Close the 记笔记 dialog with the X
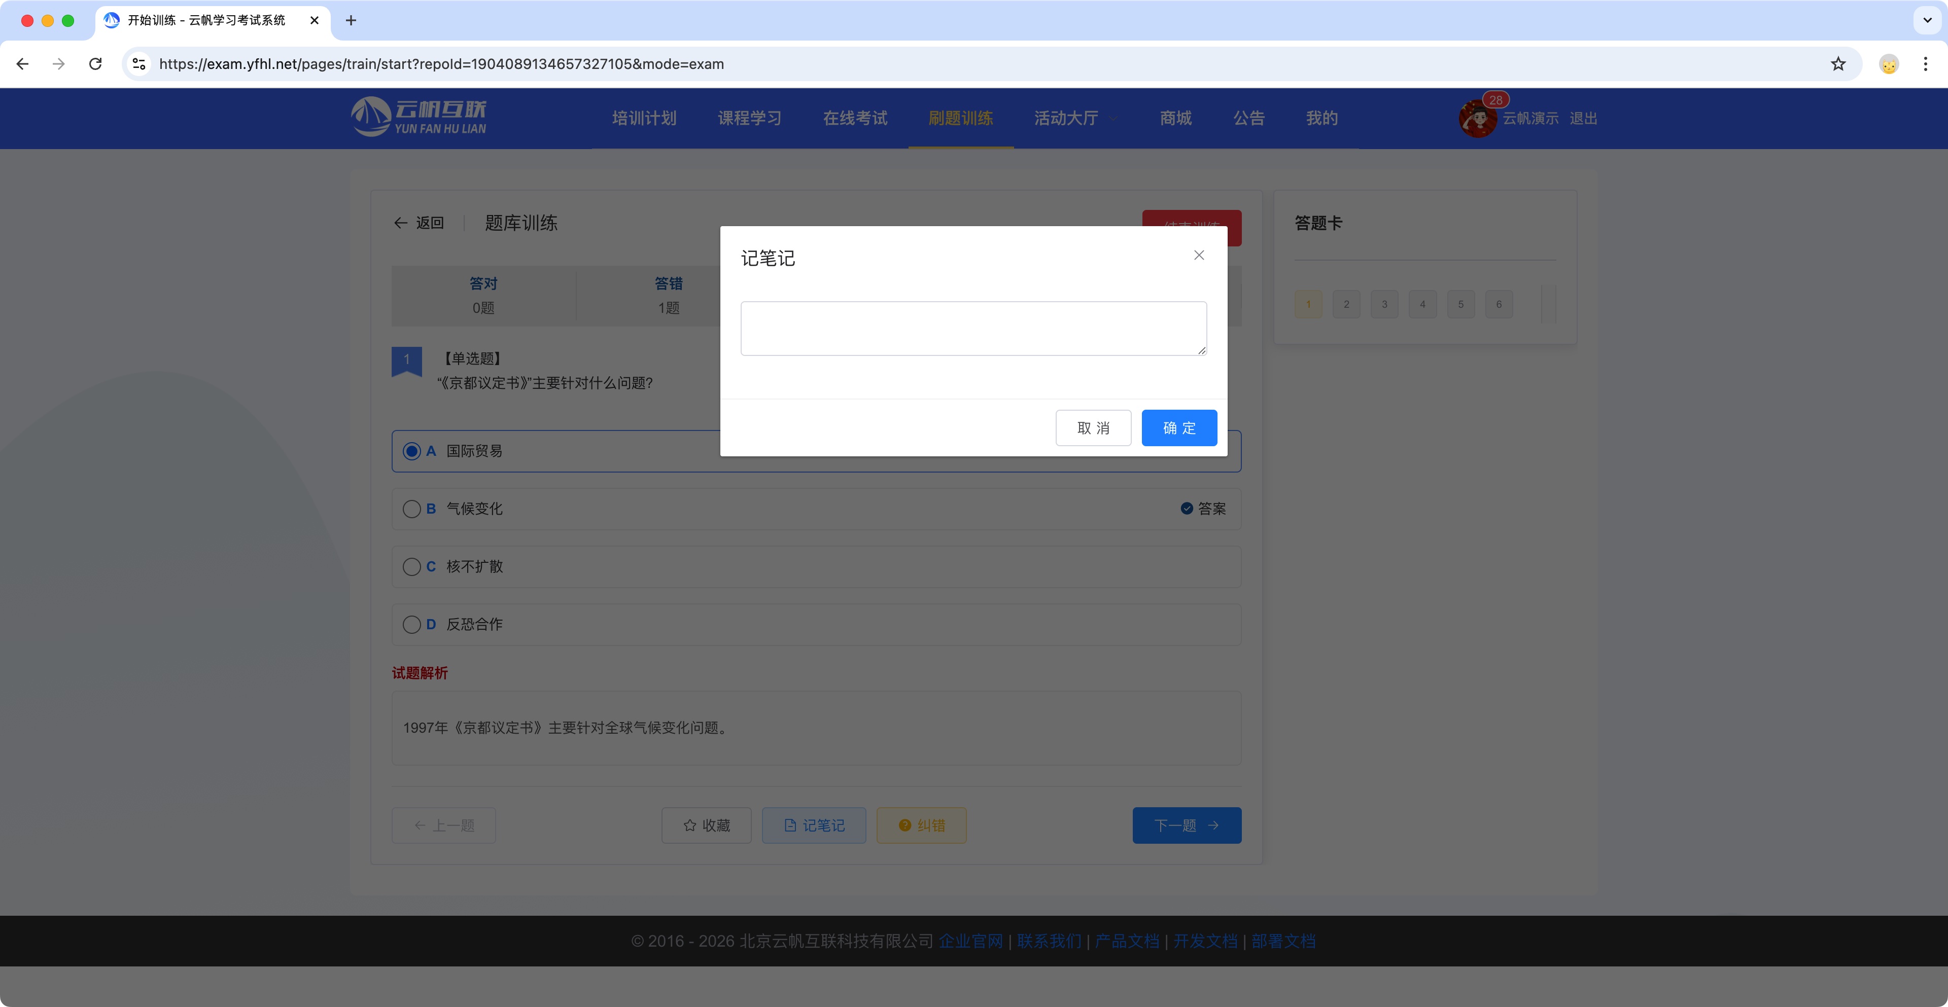The width and height of the screenshot is (1948, 1007). coord(1199,255)
